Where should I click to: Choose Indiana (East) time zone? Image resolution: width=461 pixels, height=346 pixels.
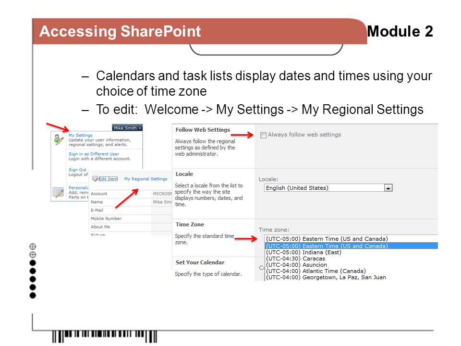coord(303,252)
